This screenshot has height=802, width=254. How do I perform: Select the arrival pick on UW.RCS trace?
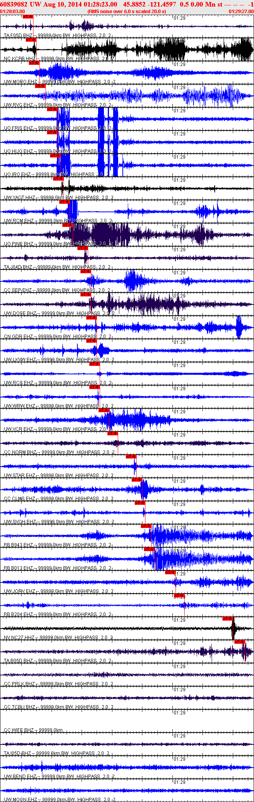pyautogui.click(x=94, y=364)
